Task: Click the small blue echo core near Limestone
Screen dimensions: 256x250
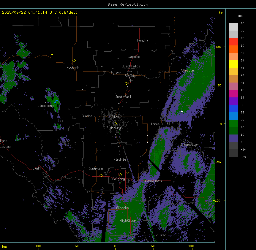Action: pos(56,101)
